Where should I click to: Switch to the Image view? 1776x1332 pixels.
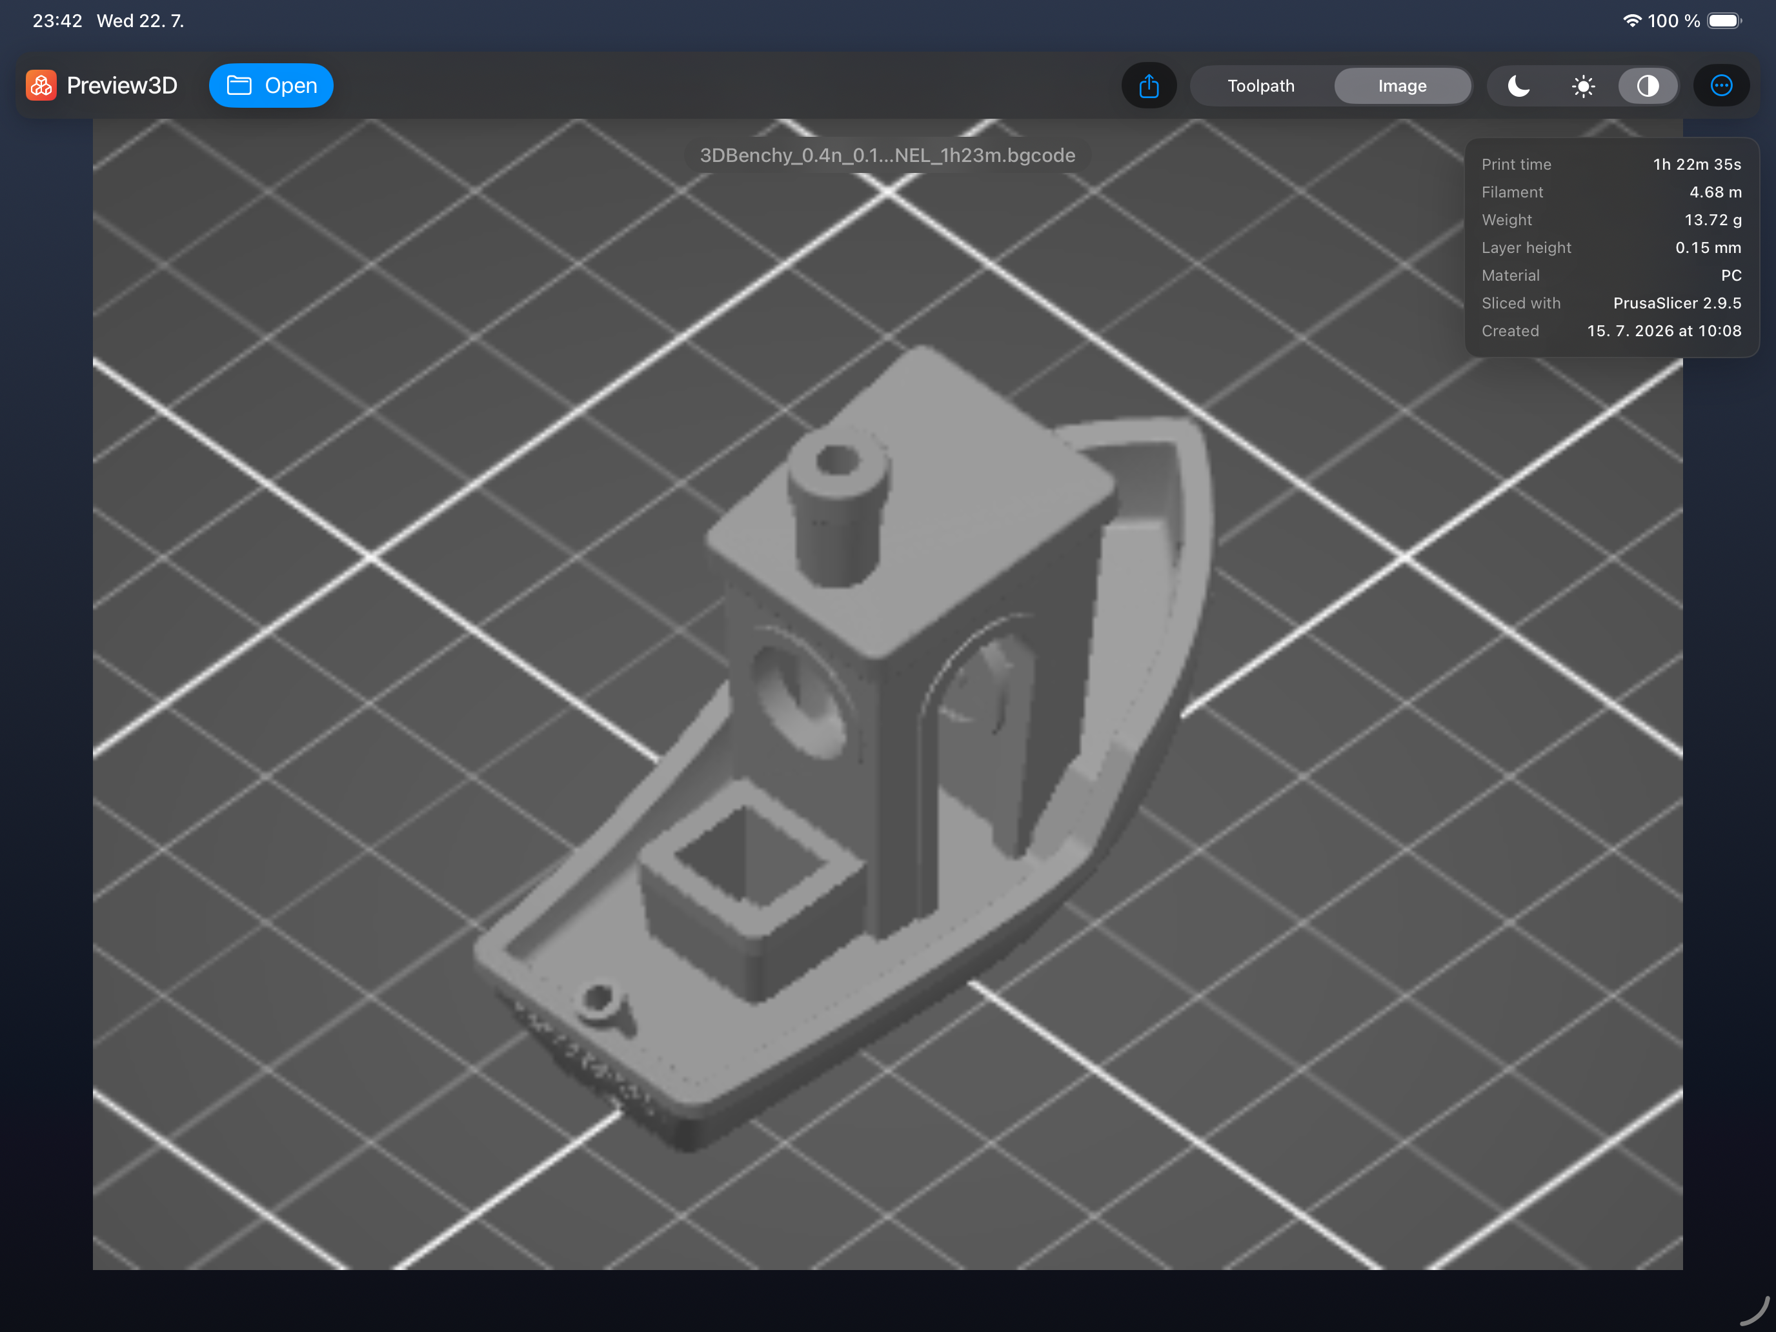(x=1402, y=86)
